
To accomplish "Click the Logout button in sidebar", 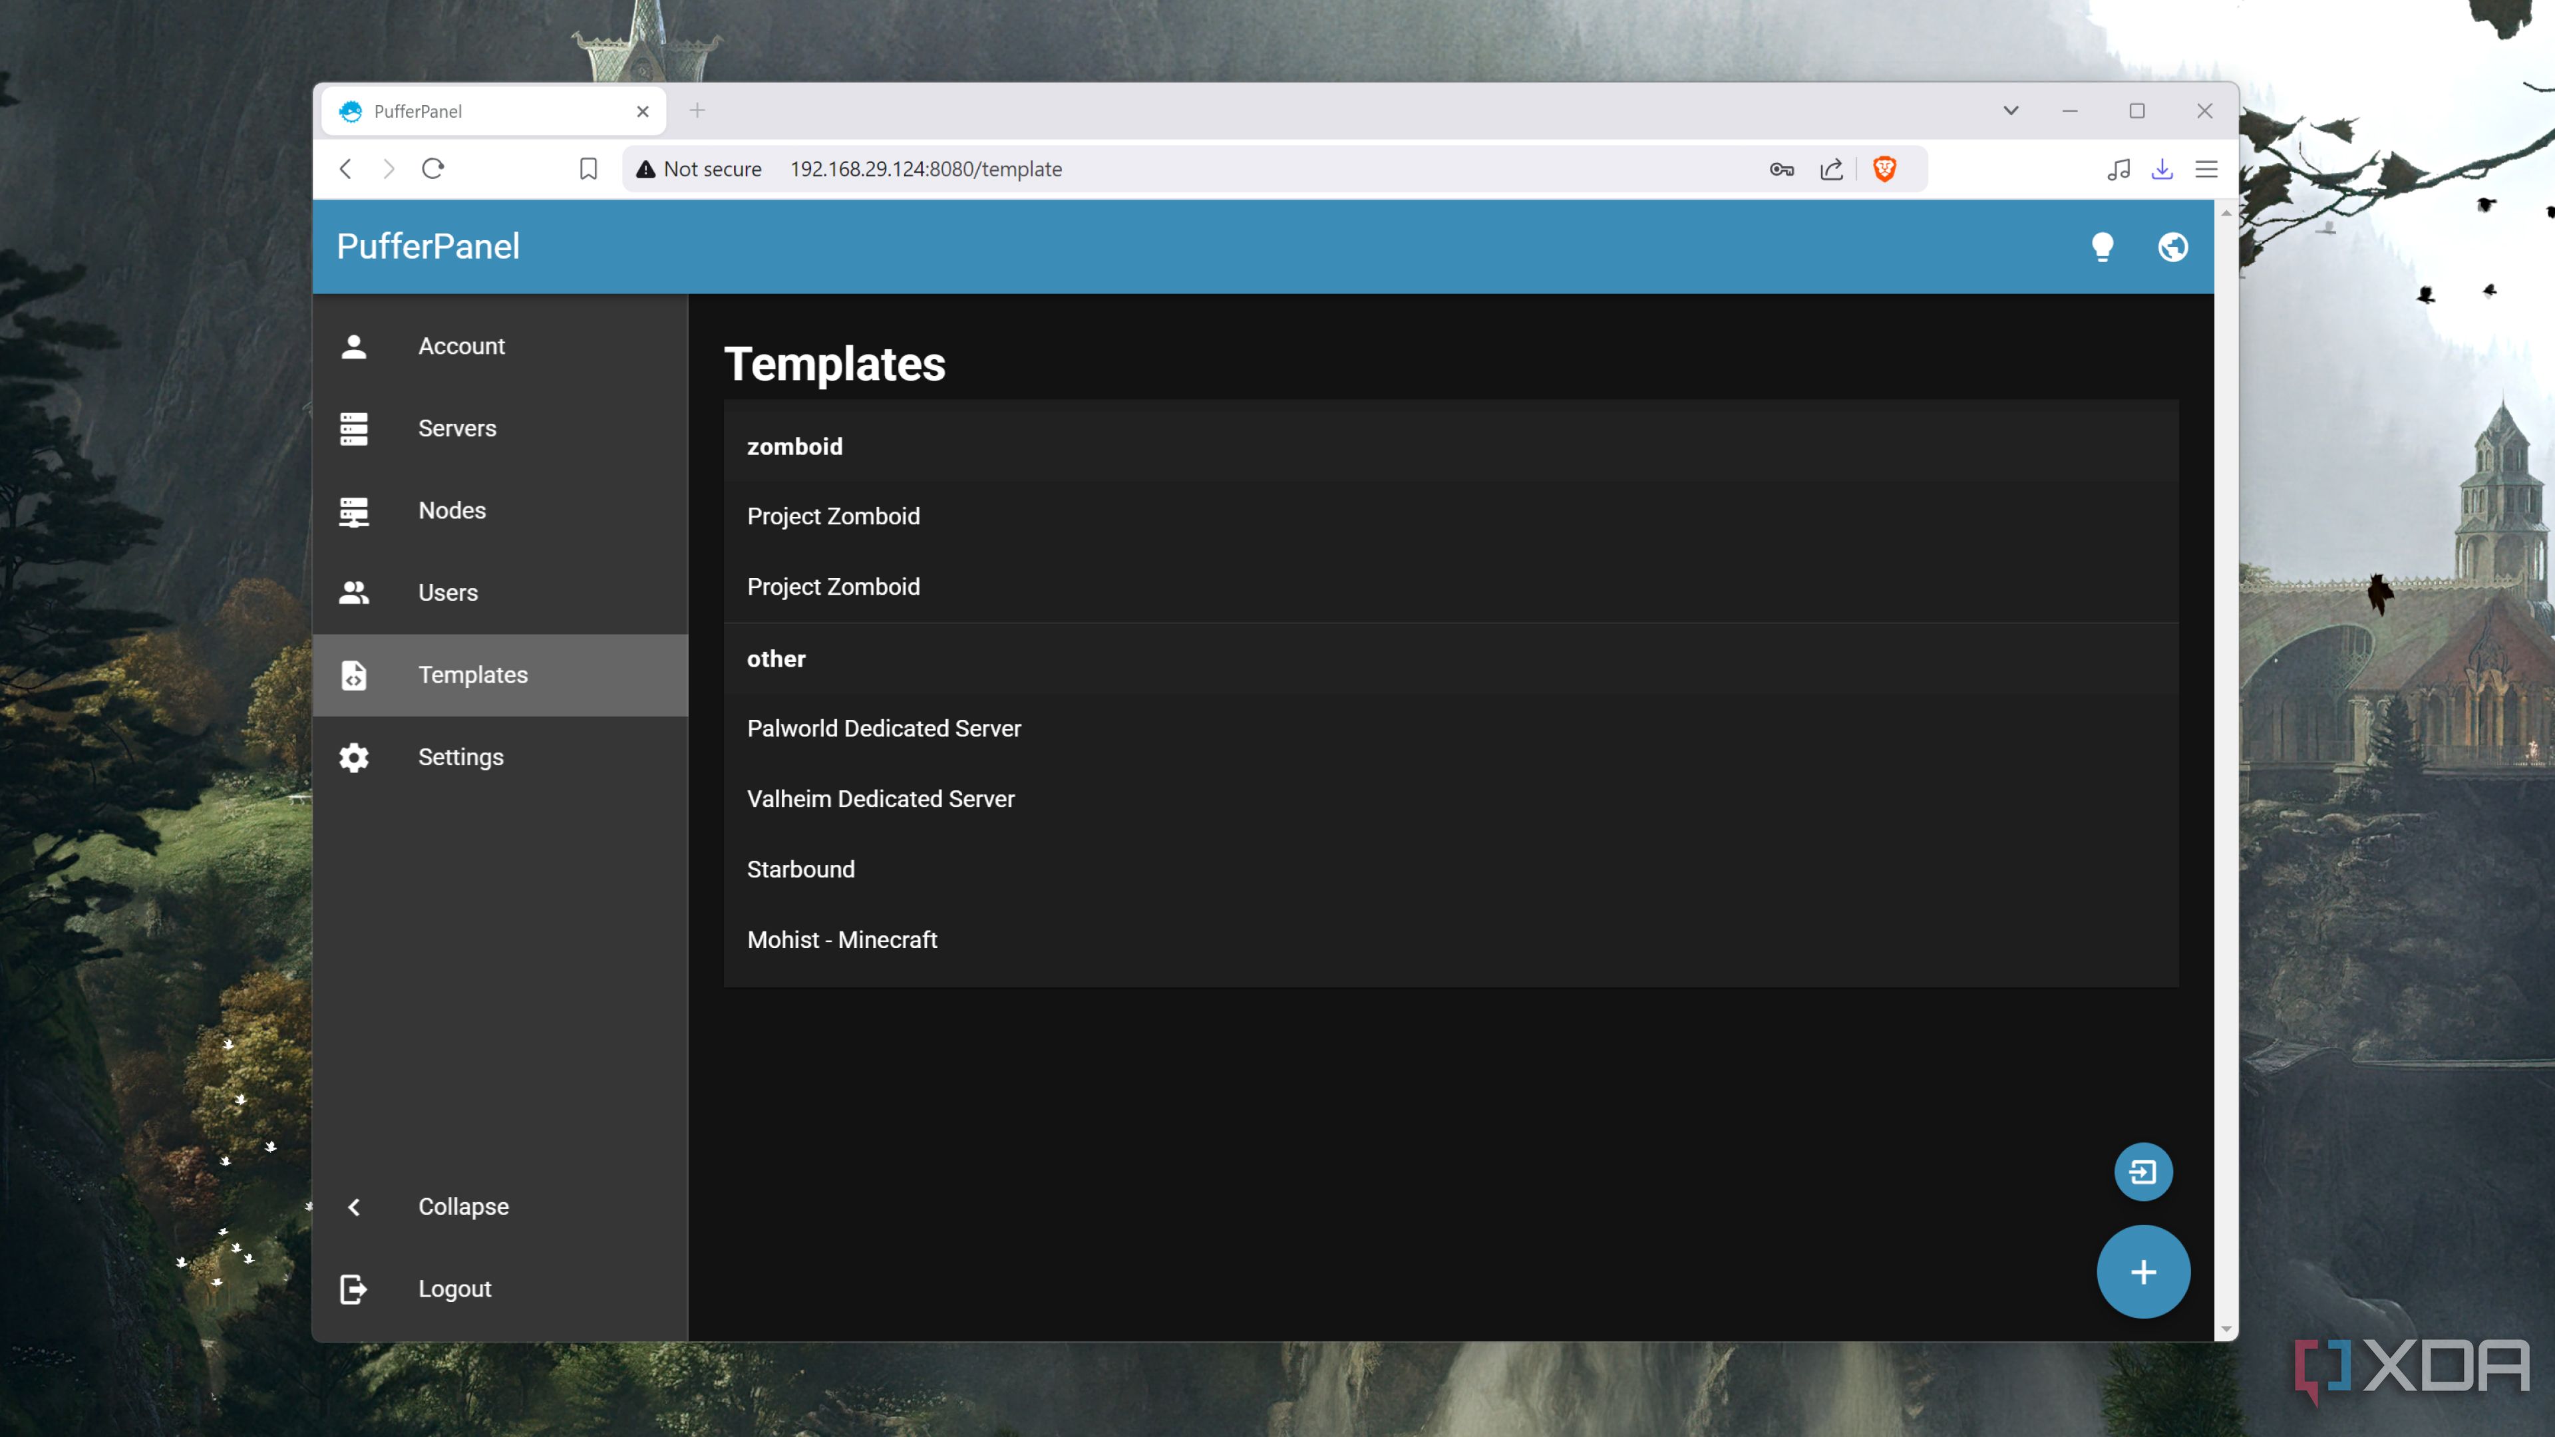I will pos(453,1289).
